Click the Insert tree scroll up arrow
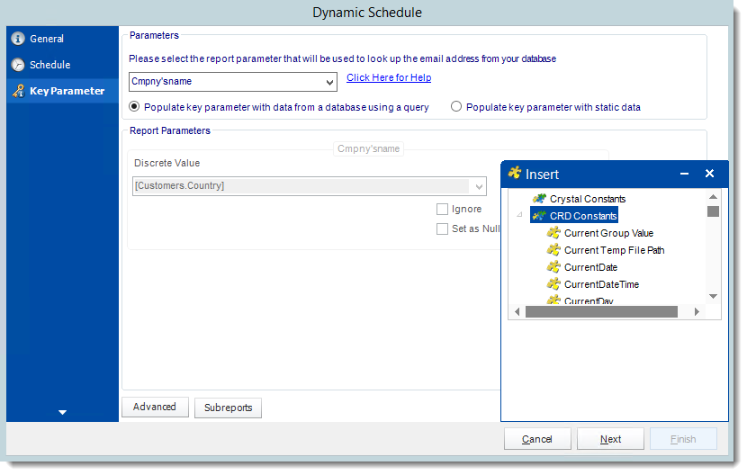This screenshot has width=747, height=475. click(713, 197)
